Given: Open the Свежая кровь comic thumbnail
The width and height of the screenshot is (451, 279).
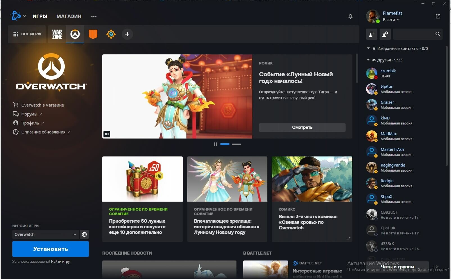Looking at the screenshot, I should [x=312, y=179].
